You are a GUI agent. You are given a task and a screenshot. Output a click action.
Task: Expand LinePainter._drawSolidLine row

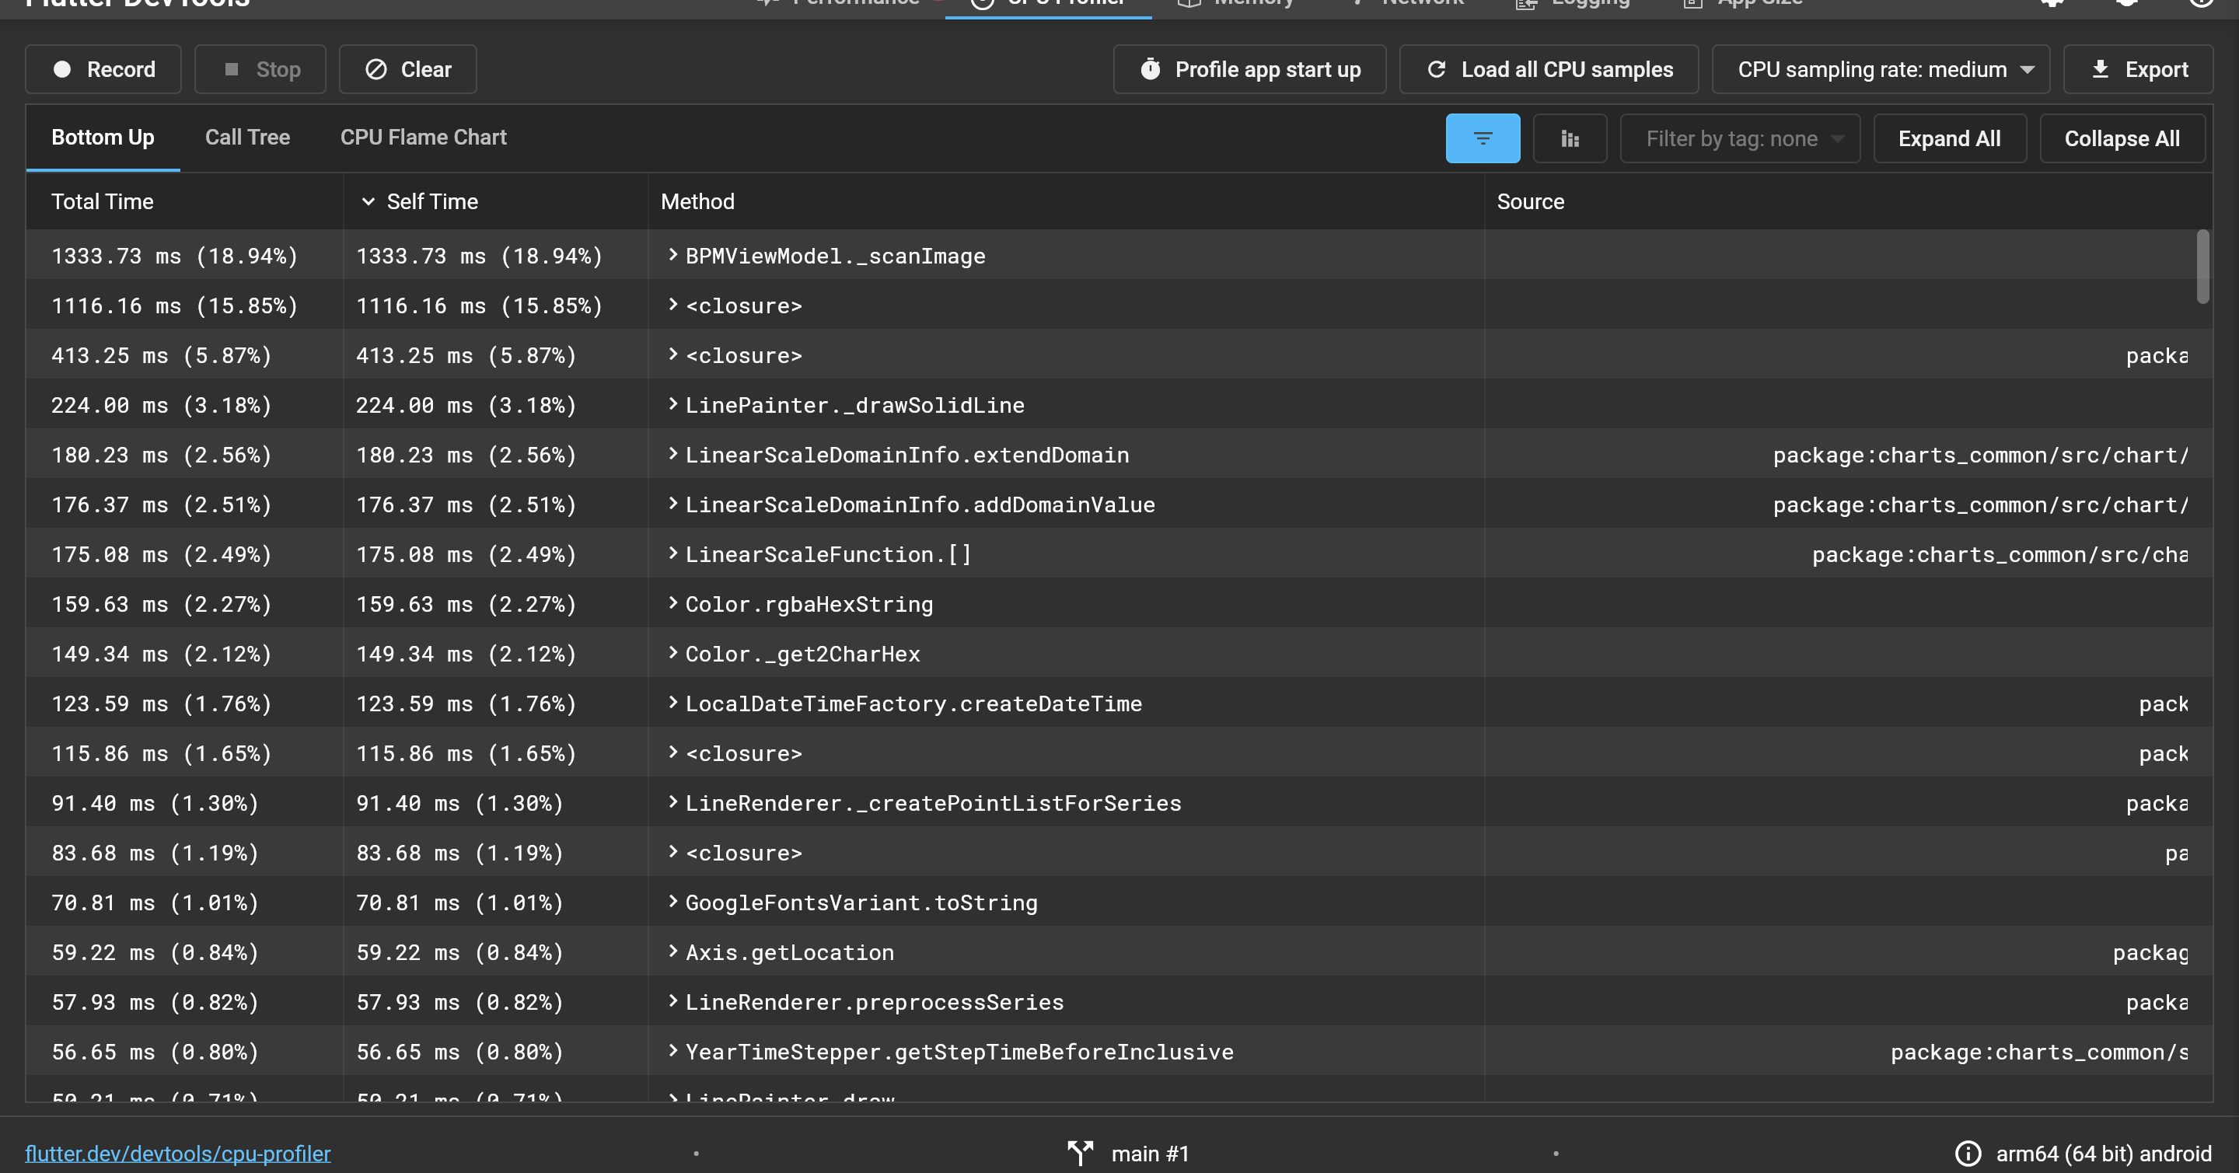coord(672,404)
